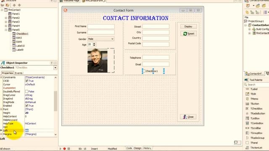Click the Close button on the form
Viewport: 269px width, 151px height.
click(x=188, y=117)
